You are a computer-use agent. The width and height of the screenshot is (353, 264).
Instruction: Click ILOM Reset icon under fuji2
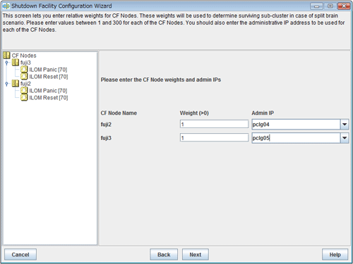pos(24,97)
